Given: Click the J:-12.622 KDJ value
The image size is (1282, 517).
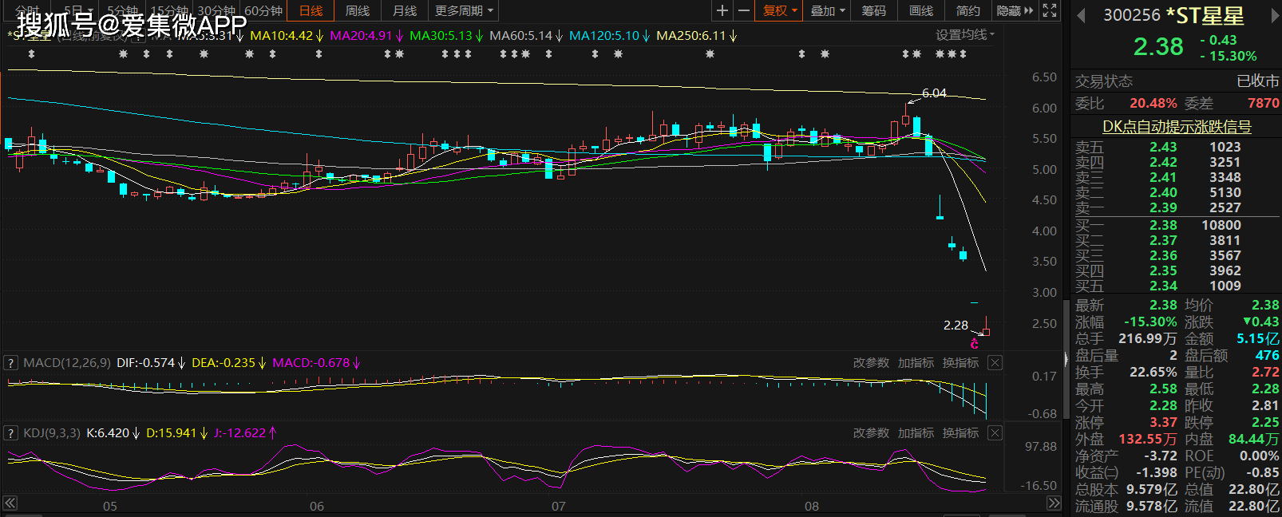Looking at the screenshot, I should point(246,433).
